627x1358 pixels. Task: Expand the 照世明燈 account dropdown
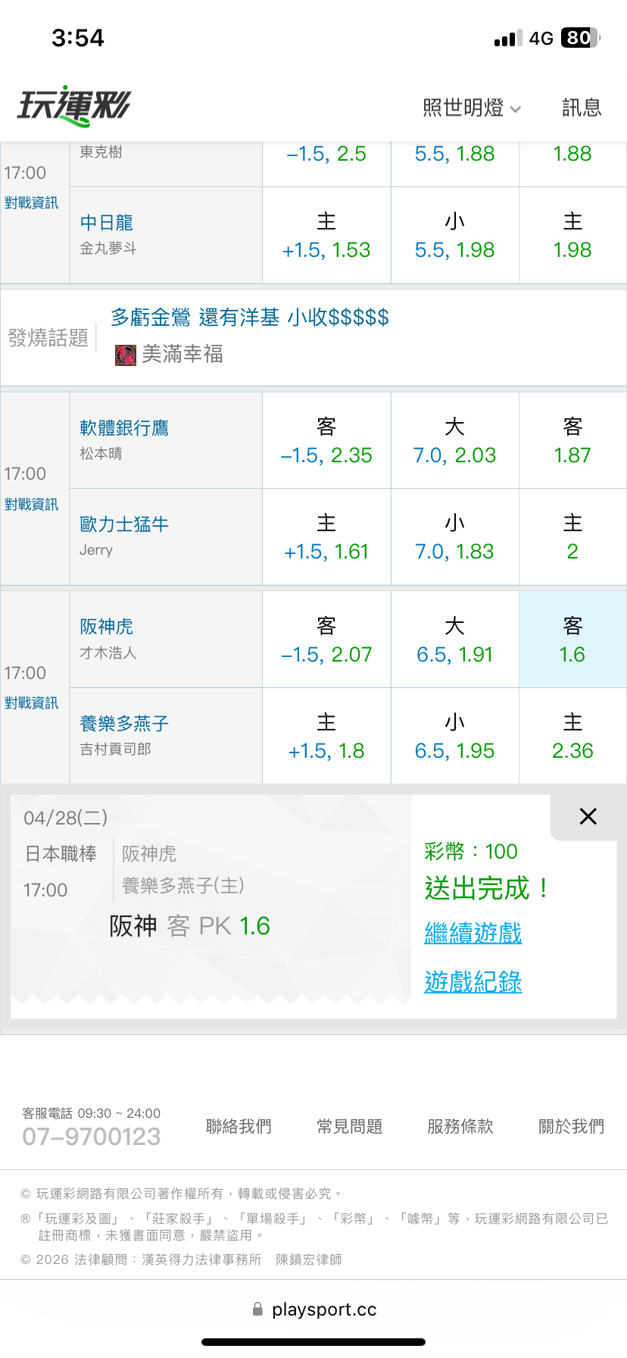[471, 108]
